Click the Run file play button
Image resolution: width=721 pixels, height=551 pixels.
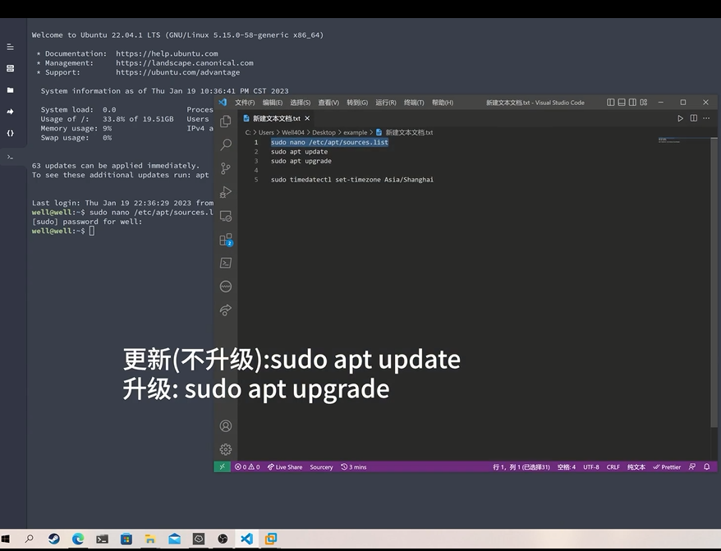click(x=680, y=118)
